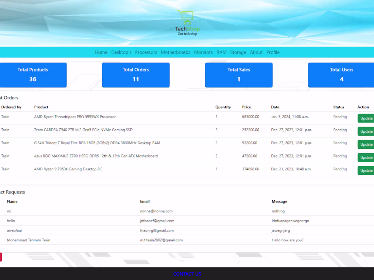This screenshot has height=280, width=374.
Task: Update the Asus ROG MAXIMUS order
Action: [366, 157]
